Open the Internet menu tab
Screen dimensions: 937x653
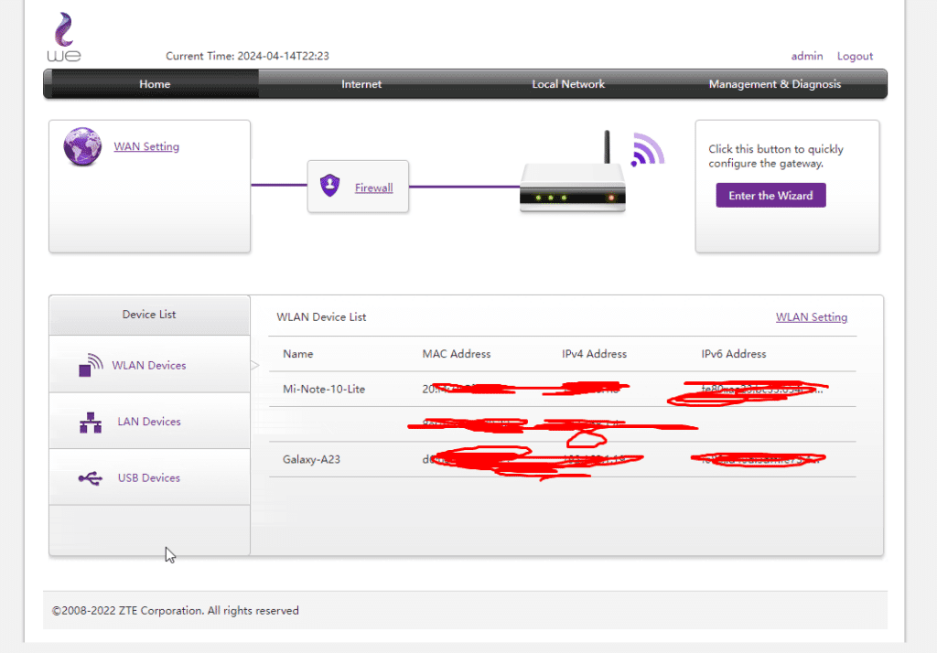click(361, 84)
